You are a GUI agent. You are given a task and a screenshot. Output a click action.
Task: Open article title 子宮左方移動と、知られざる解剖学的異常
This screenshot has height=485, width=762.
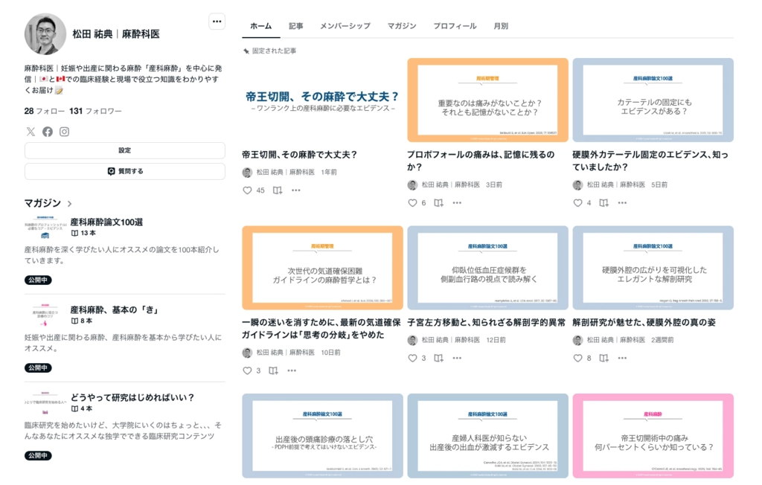pos(487,322)
